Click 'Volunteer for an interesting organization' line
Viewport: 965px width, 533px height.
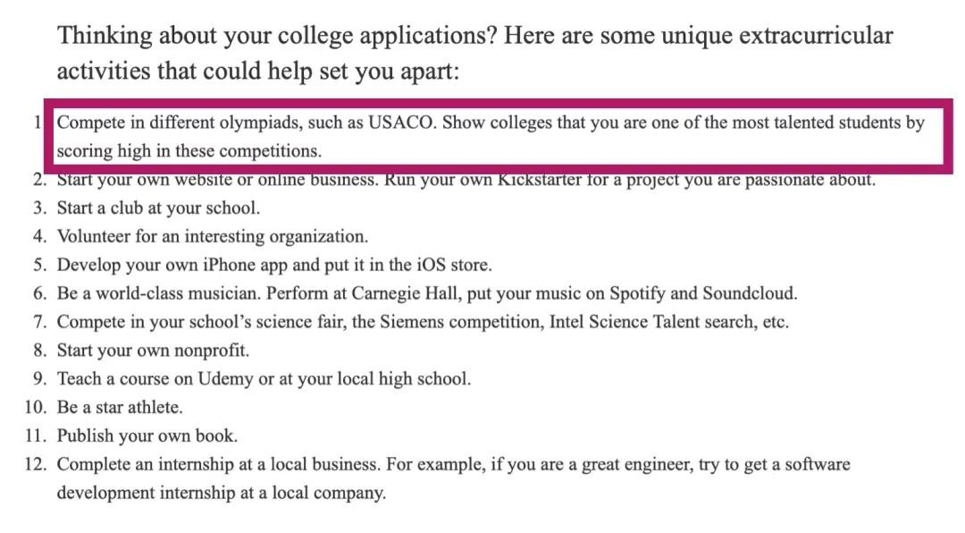[x=213, y=236]
